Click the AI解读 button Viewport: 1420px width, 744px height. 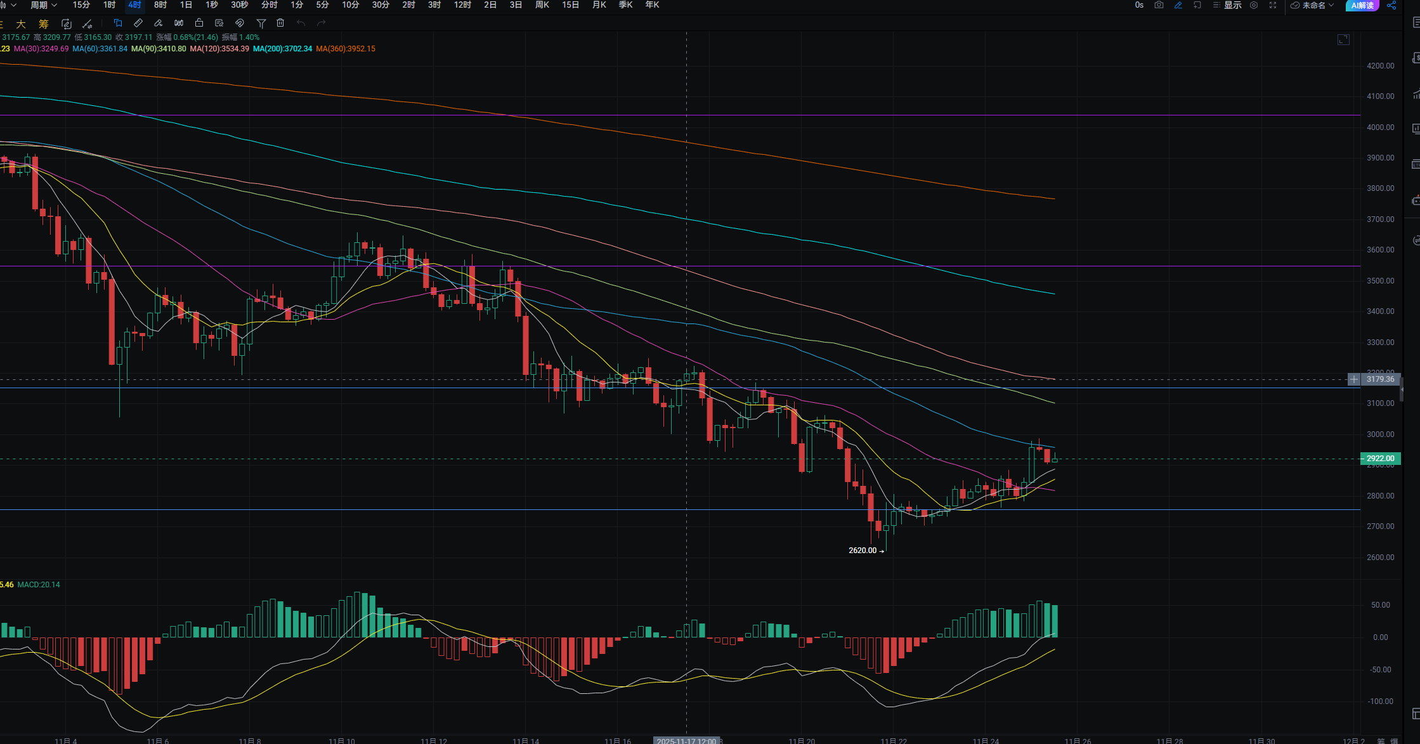(1362, 5)
